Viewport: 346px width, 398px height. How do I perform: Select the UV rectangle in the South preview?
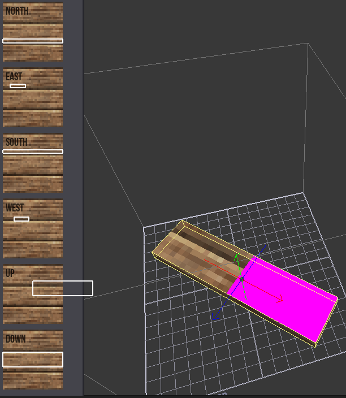click(33, 152)
